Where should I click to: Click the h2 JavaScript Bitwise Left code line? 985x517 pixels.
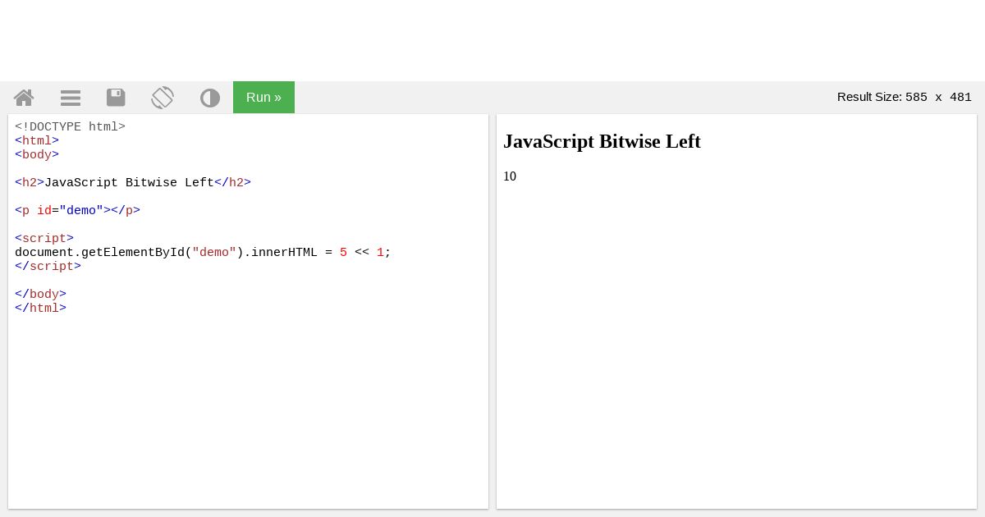pos(133,183)
